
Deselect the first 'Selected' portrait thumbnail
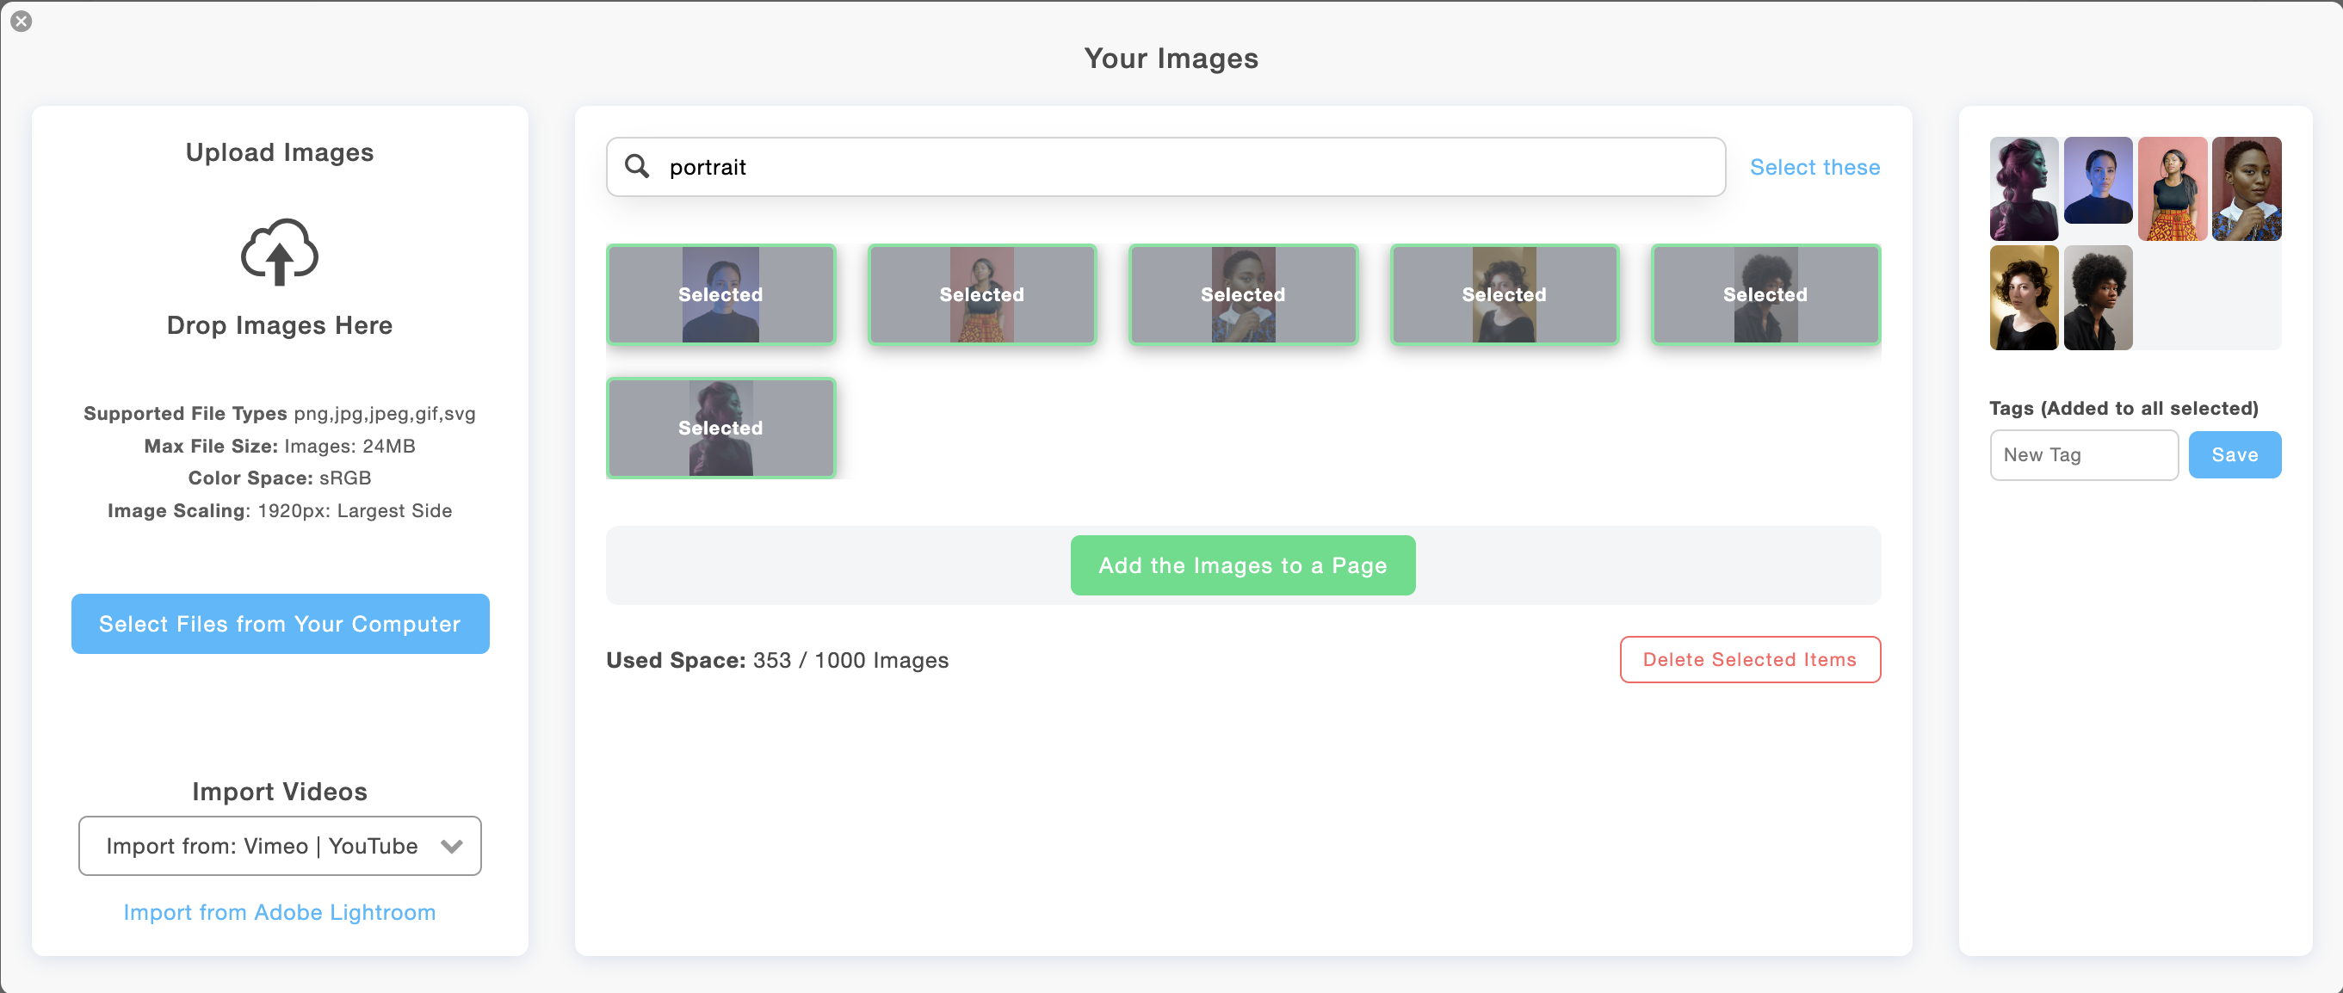point(720,294)
